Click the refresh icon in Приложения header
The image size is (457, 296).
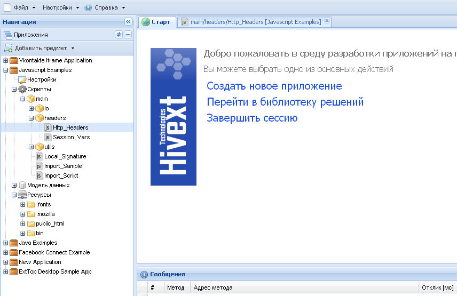tap(119, 34)
